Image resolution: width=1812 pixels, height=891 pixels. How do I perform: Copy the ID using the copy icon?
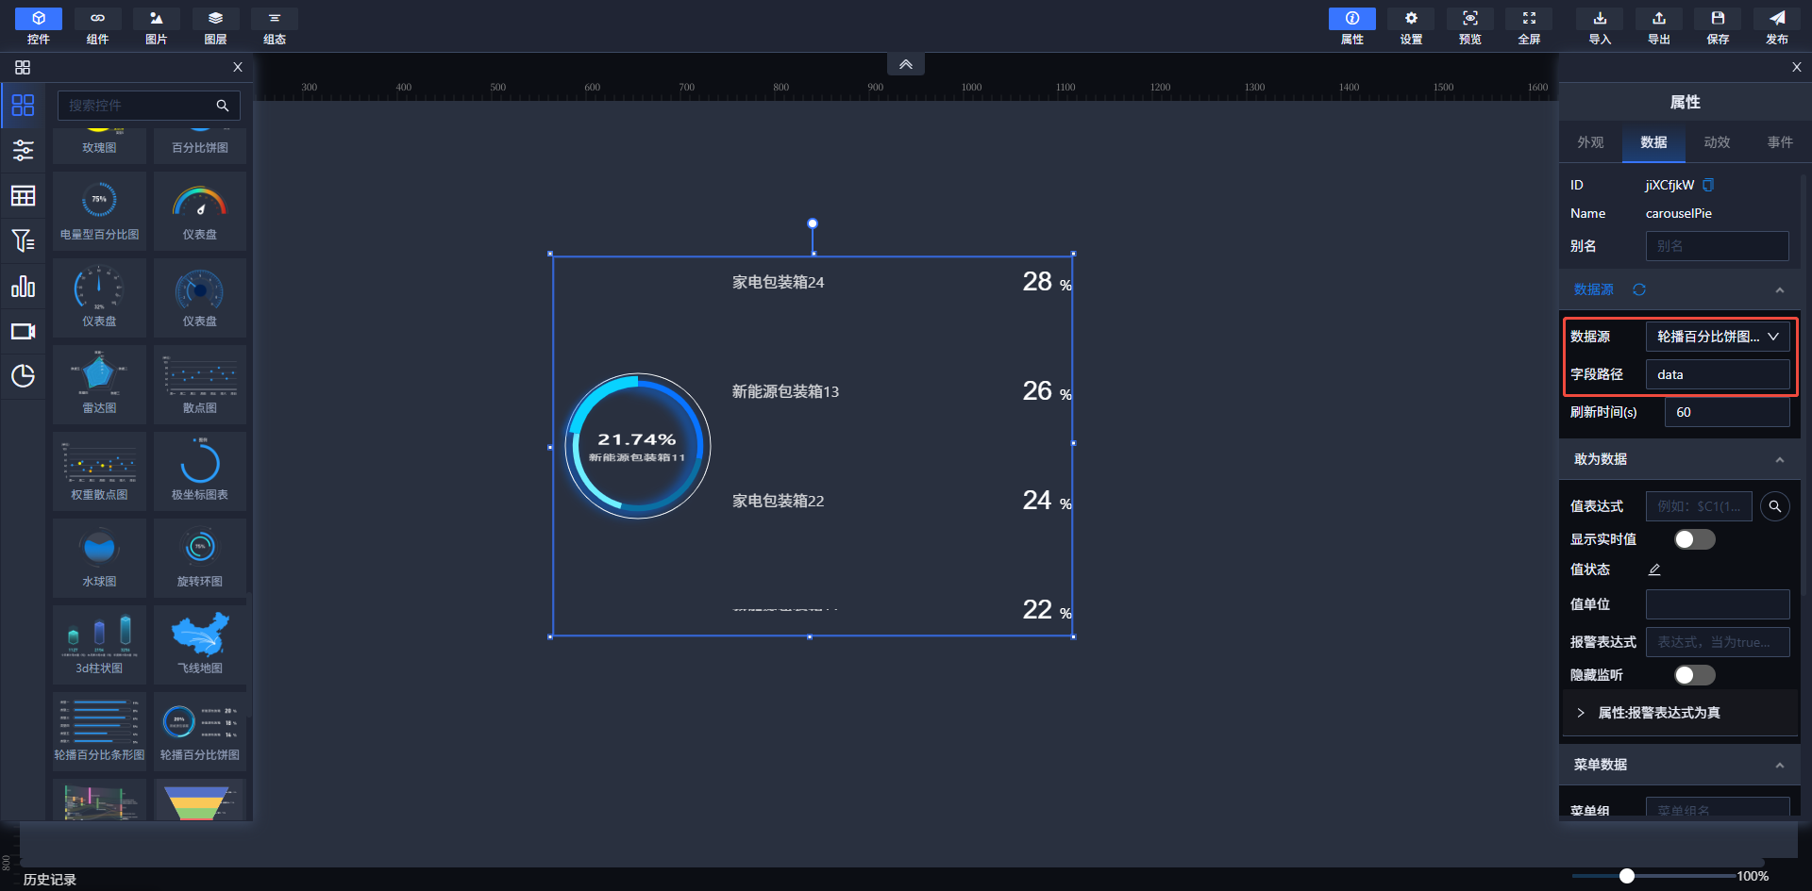coord(1708,185)
